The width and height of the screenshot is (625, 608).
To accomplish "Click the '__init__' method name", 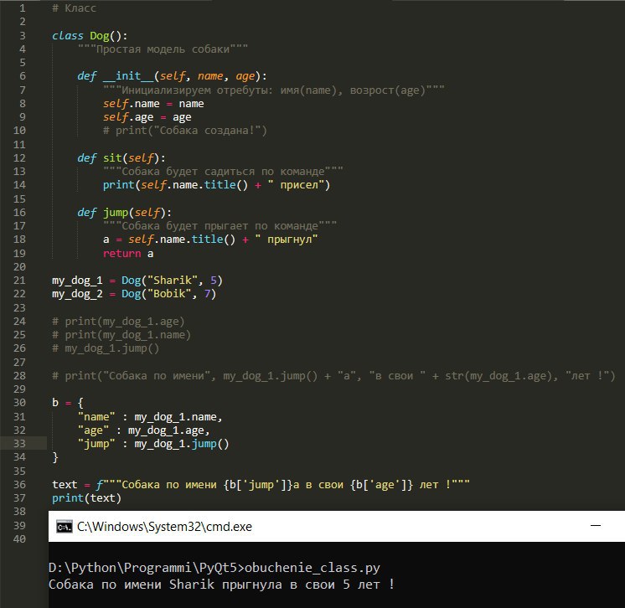I will point(128,75).
